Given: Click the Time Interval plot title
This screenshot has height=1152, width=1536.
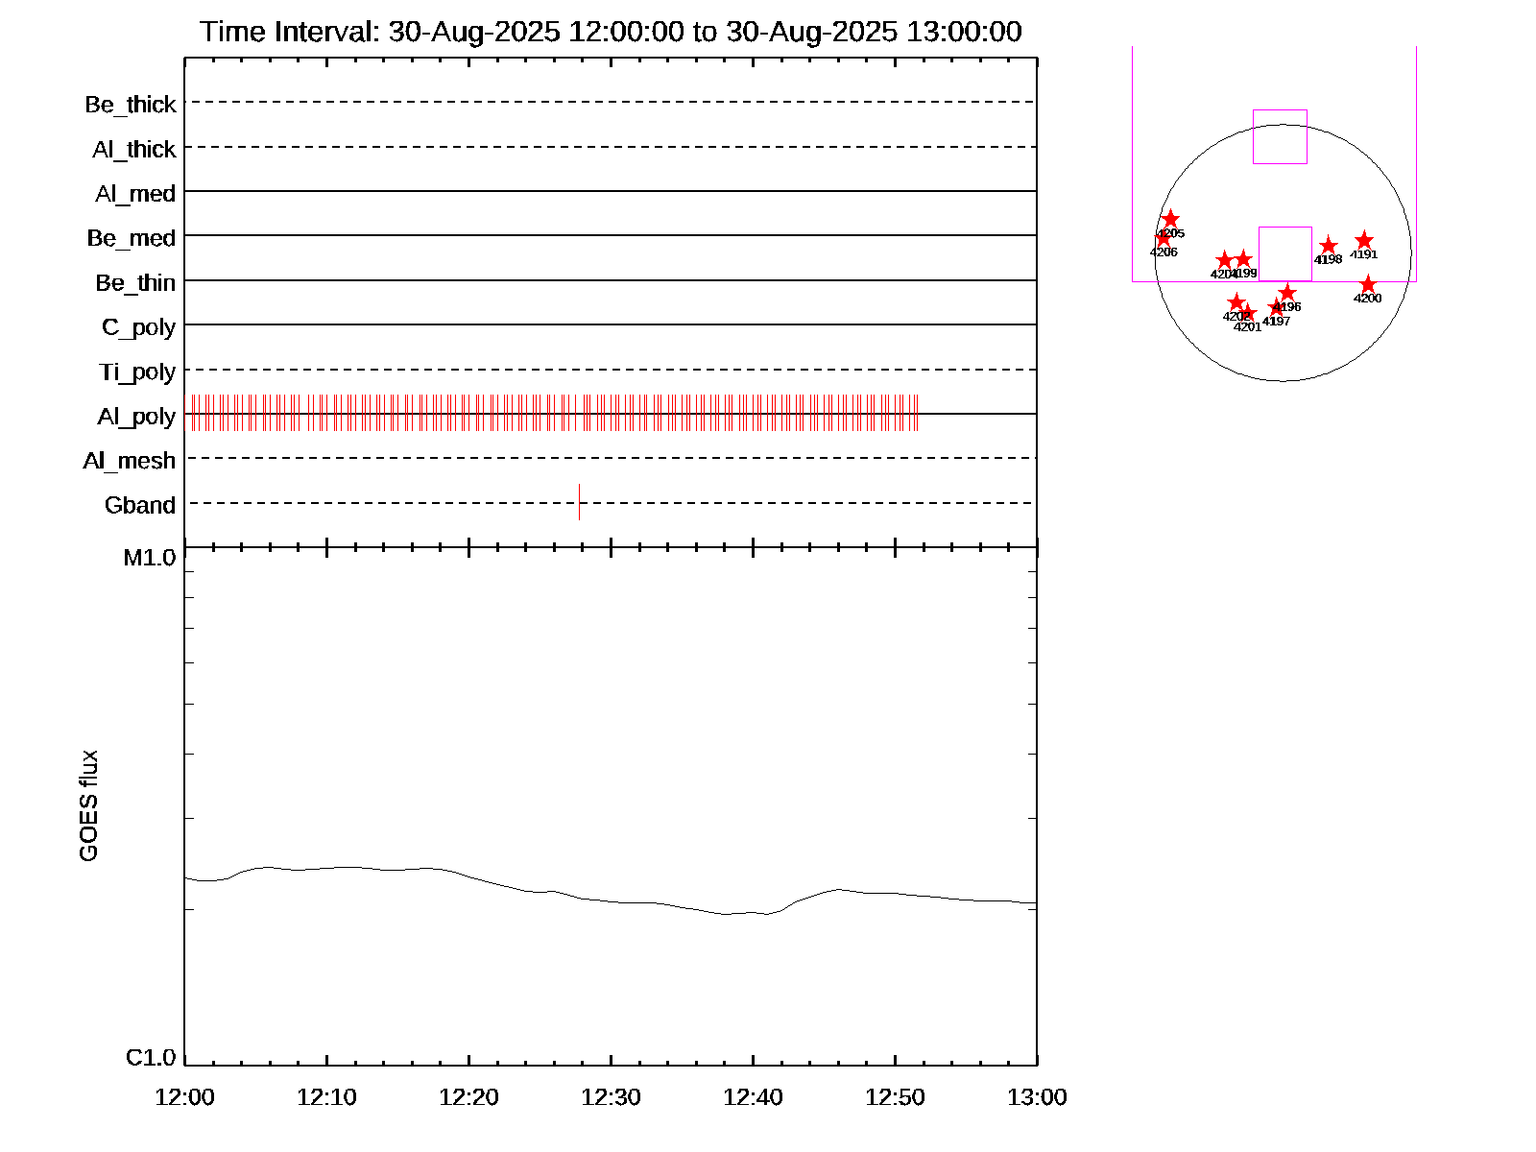Looking at the screenshot, I should (611, 32).
